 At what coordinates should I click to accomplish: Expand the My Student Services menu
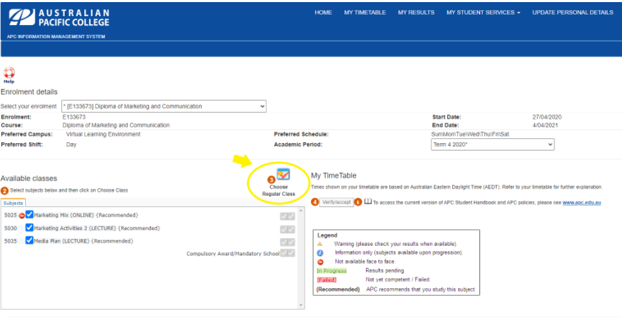click(483, 12)
